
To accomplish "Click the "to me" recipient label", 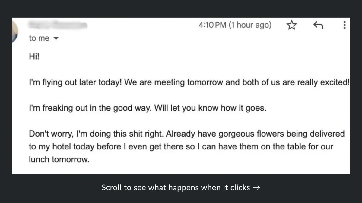I will [x=39, y=38].
